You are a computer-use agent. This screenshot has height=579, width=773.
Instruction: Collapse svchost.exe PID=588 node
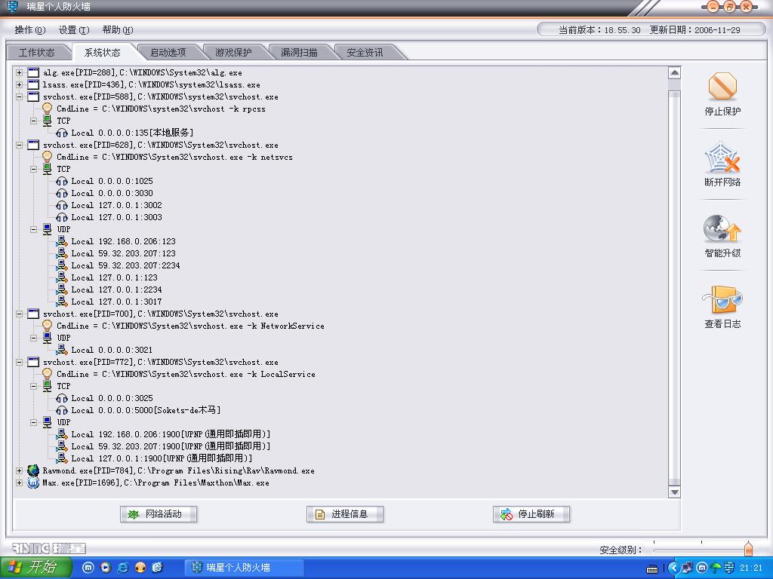click(x=19, y=97)
